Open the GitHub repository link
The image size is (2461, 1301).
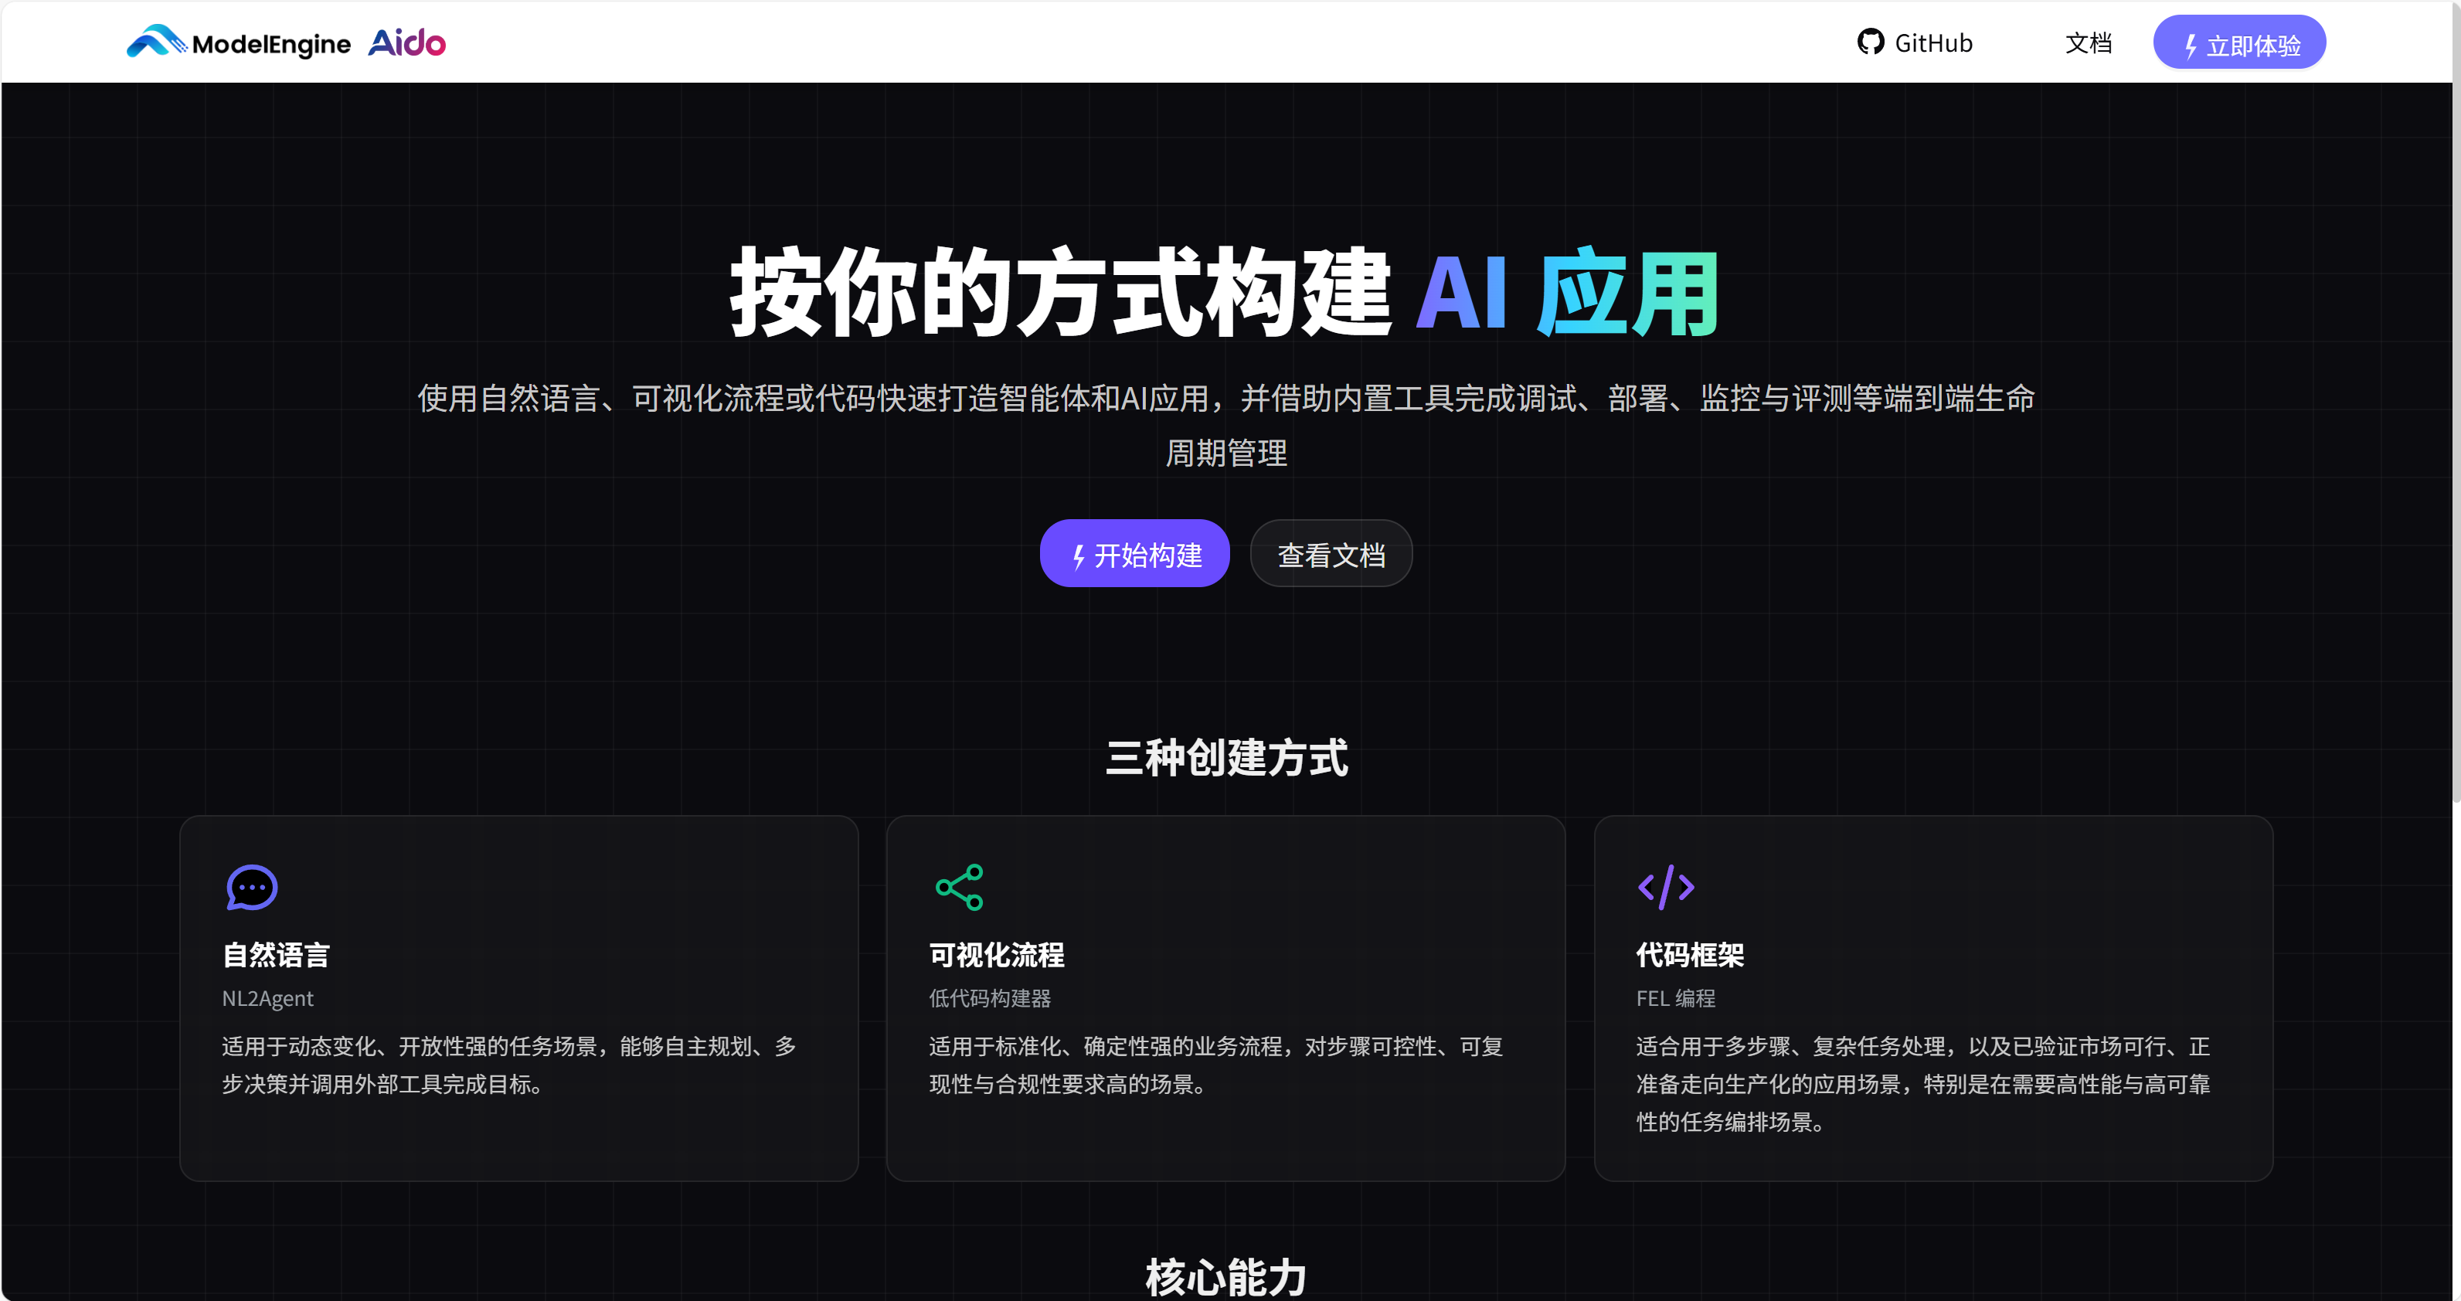pyautogui.click(x=1915, y=42)
